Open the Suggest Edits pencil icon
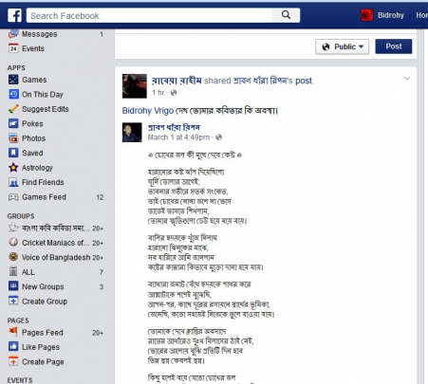Image resolution: width=428 pixels, height=384 pixels. tap(13, 109)
